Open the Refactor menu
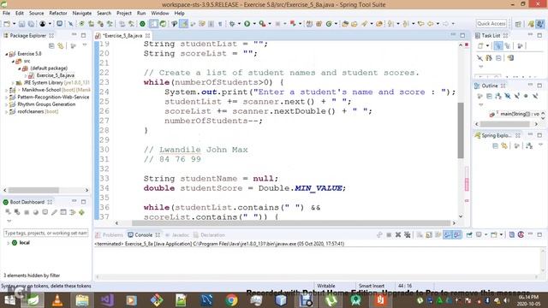This screenshot has height=308, width=548. [x=58, y=13]
